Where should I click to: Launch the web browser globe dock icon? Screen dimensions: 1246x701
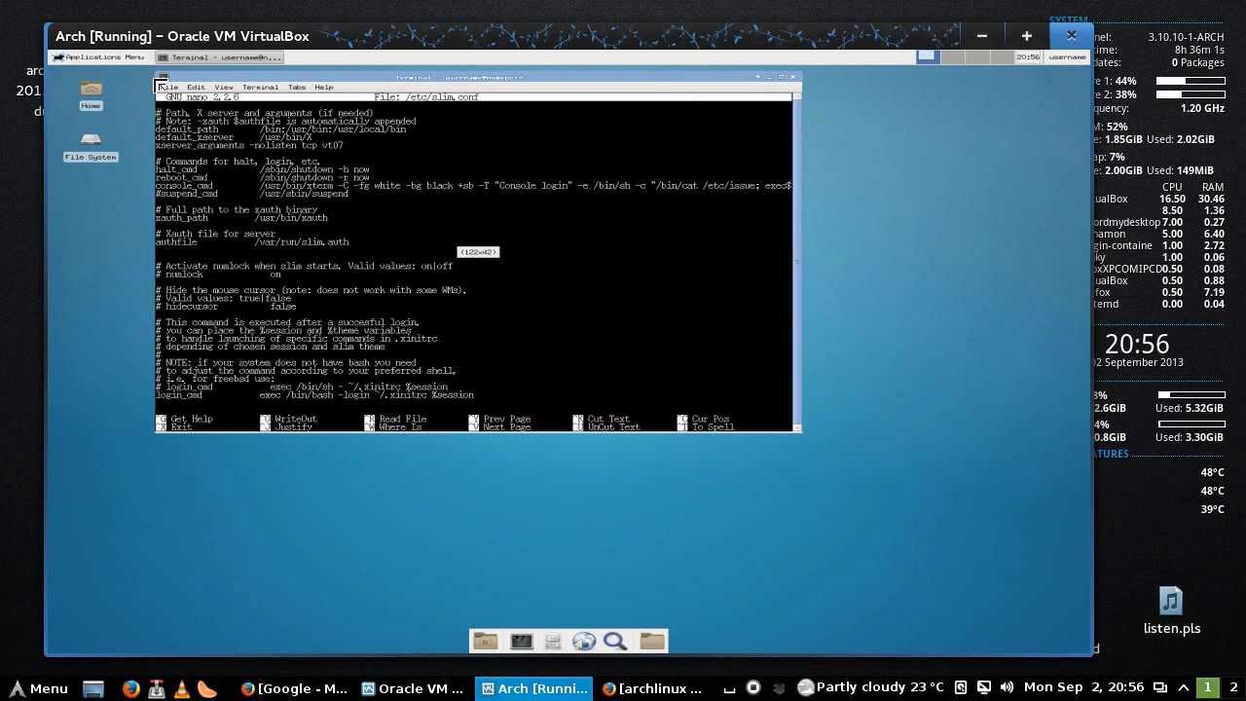[583, 641]
